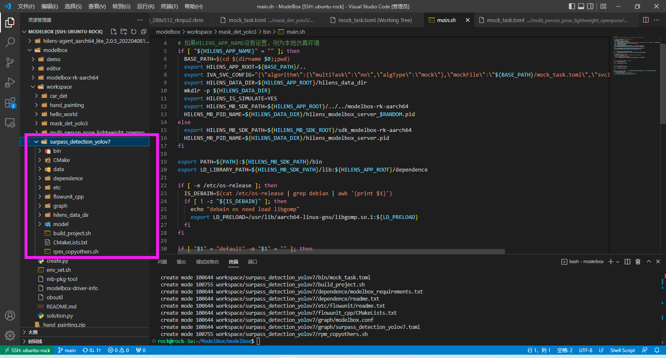The height and width of the screenshot is (358, 666).
Task: Open the build_project.sh file
Action: 72,233
